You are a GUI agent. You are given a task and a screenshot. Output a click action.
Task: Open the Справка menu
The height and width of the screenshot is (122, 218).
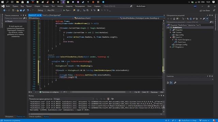[97, 6]
